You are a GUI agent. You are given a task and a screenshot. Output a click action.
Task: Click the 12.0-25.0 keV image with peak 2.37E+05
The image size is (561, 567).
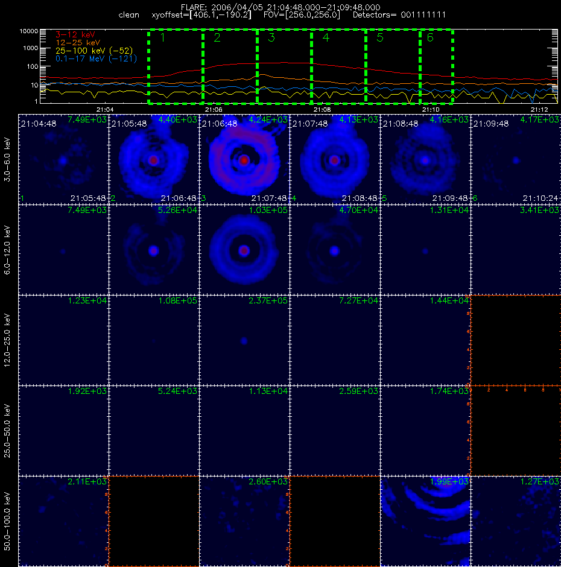pos(244,340)
